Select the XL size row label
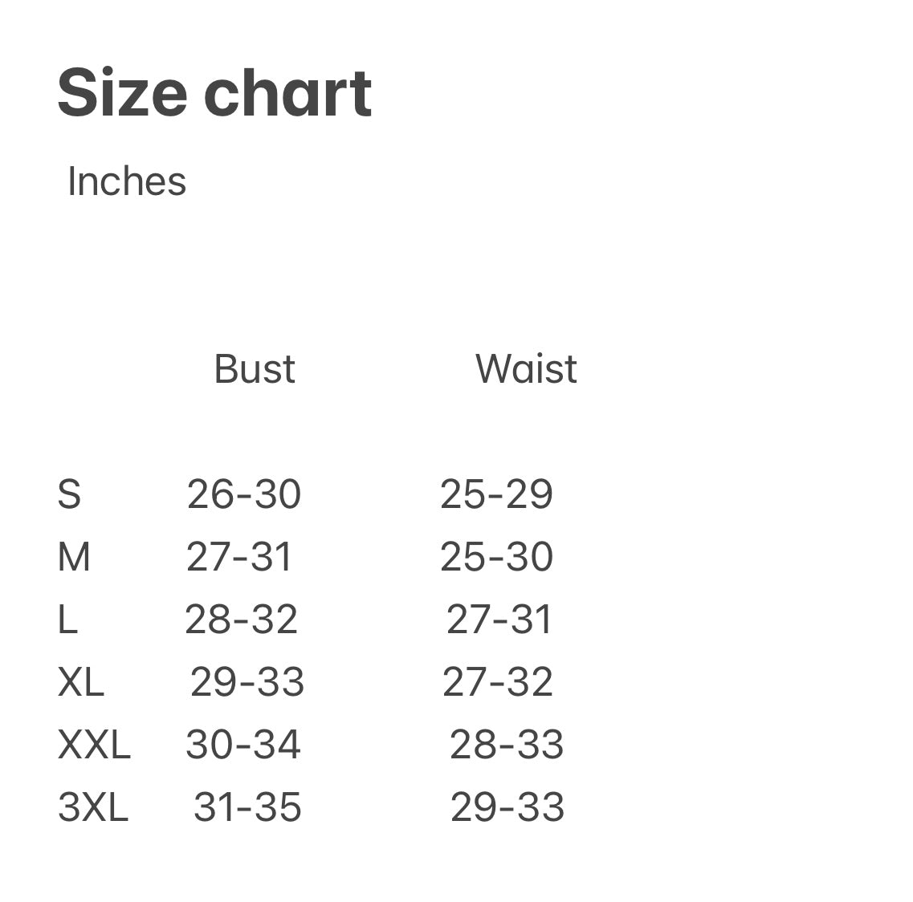The height and width of the screenshot is (902, 913). (81, 682)
